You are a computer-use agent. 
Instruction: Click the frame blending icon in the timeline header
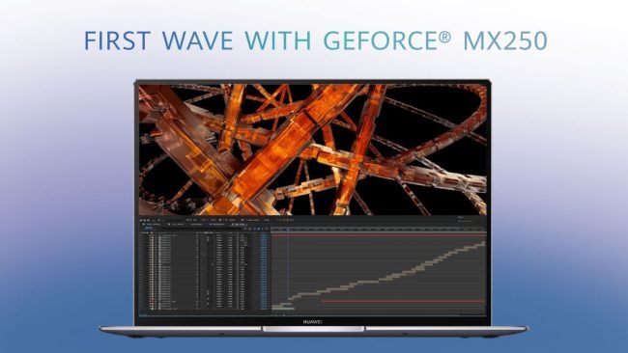point(258,229)
